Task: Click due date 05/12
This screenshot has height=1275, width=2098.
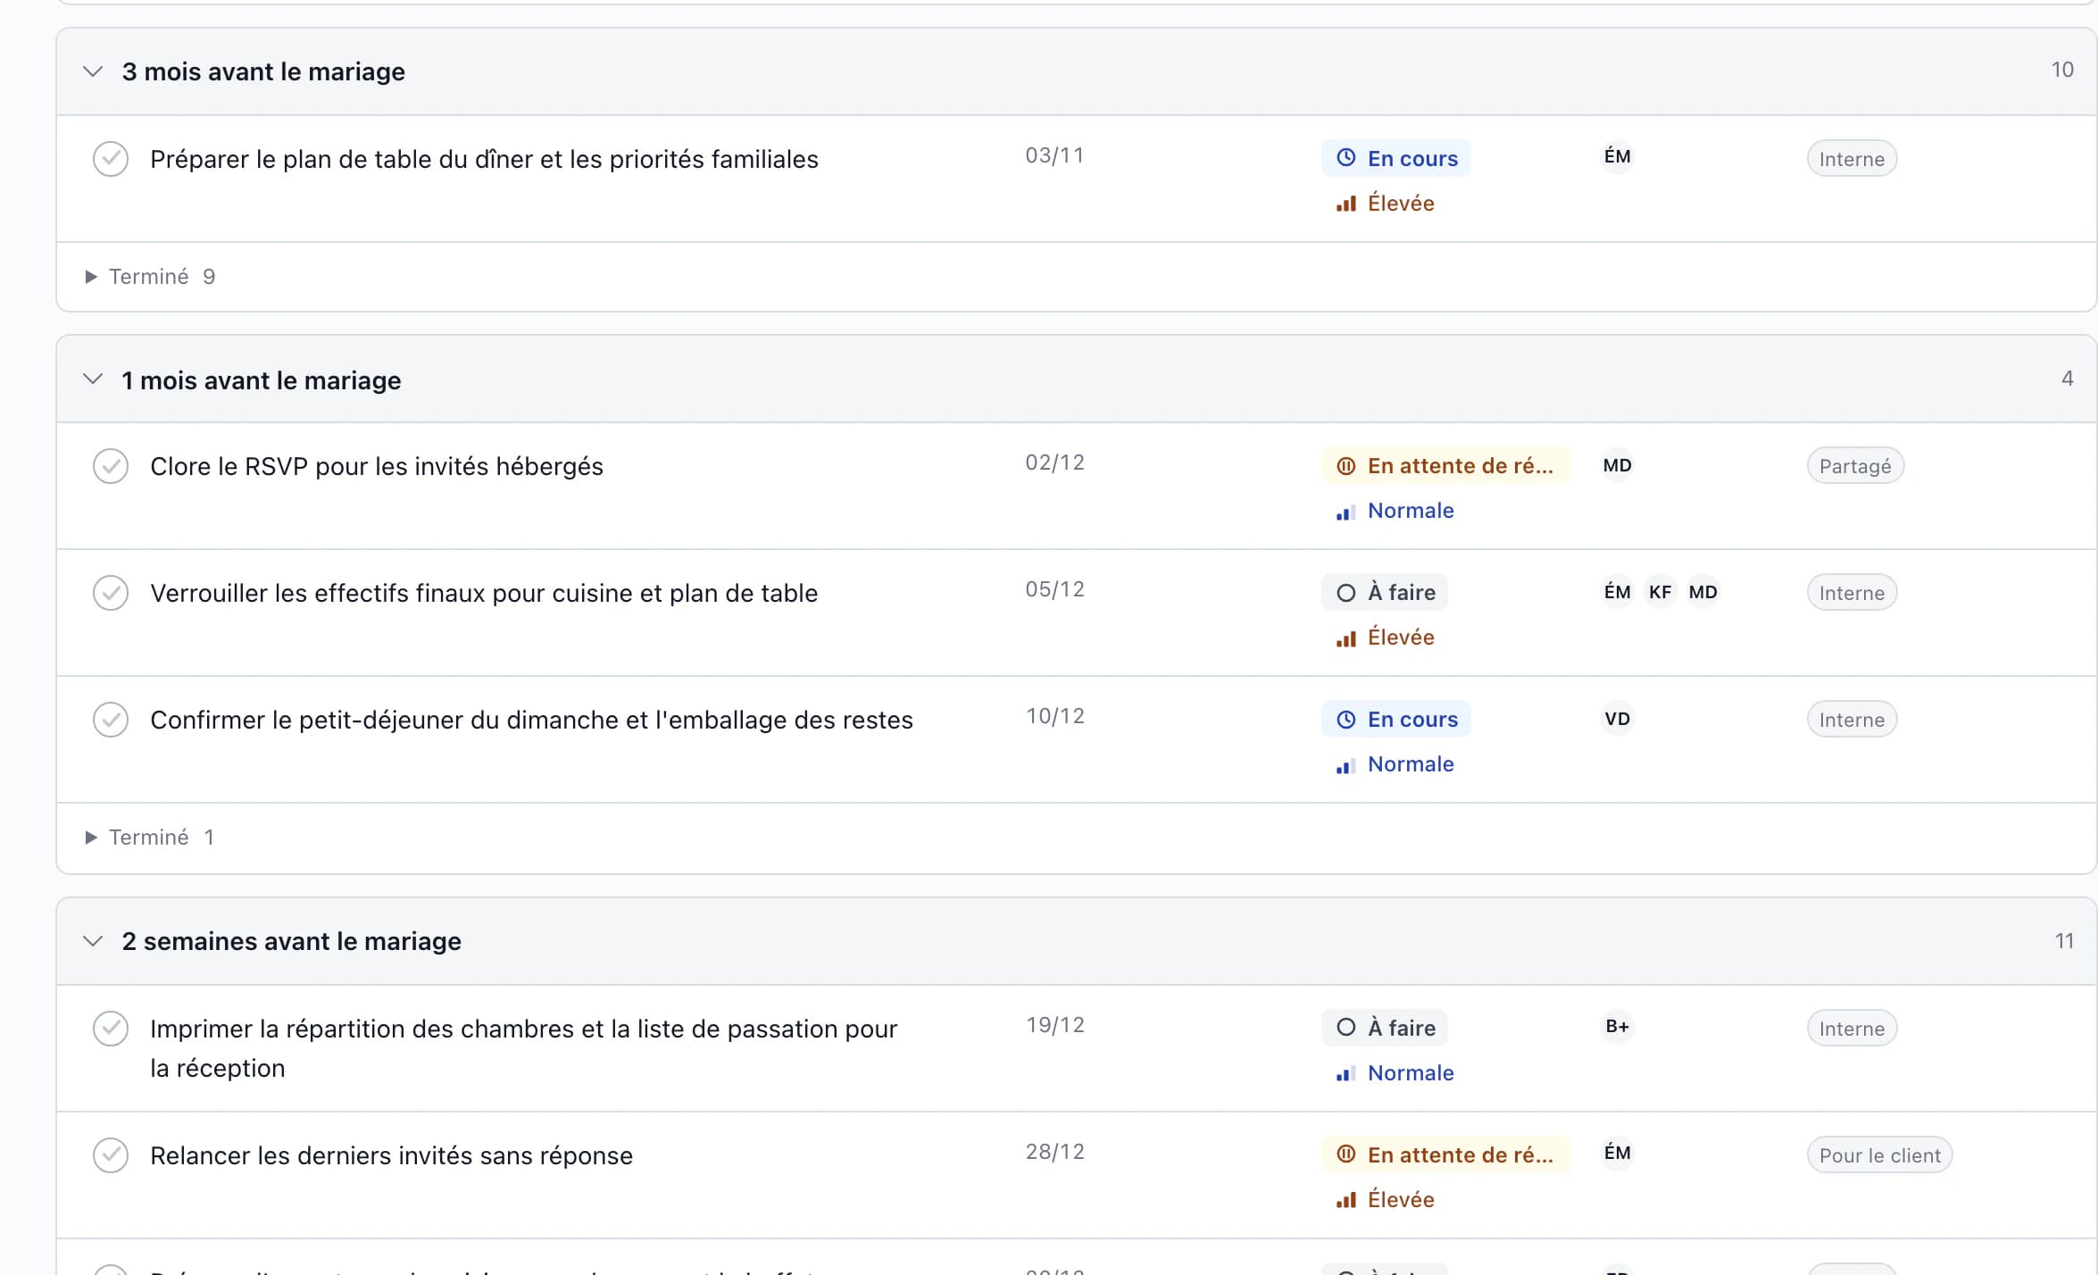Action: pyautogui.click(x=1054, y=589)
